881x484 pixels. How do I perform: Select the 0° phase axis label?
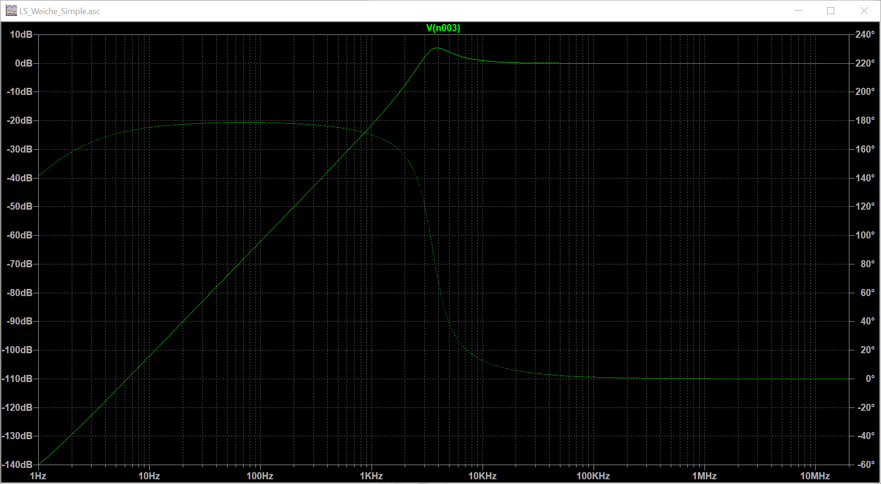coord(870,379)
